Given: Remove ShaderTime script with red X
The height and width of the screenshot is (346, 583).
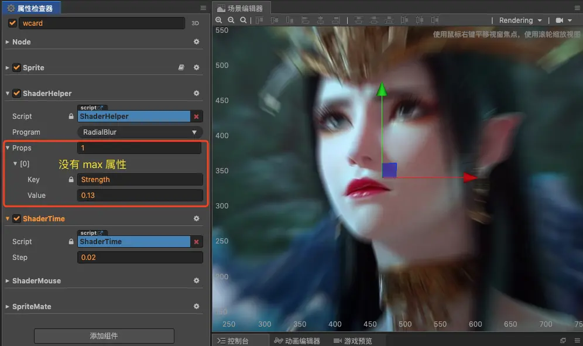Looking at the screenshot, I should 196,242.
